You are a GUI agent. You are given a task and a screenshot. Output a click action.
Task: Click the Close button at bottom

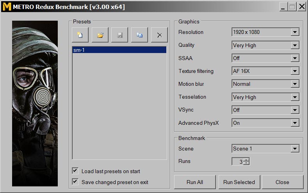pyautogui.click(x=282, y=182)
